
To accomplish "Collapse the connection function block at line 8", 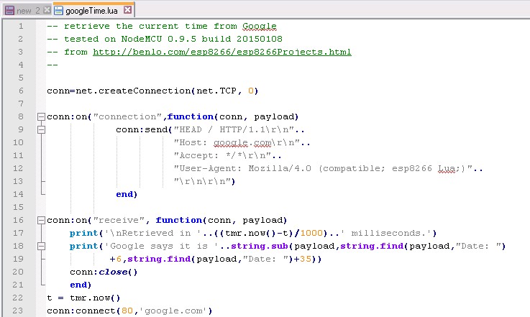I will click(40, 116).
